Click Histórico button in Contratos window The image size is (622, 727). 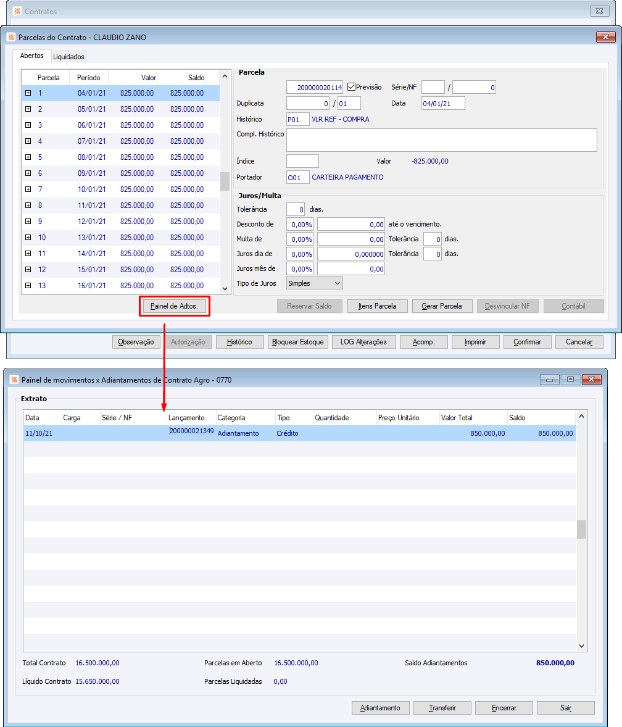239,342
